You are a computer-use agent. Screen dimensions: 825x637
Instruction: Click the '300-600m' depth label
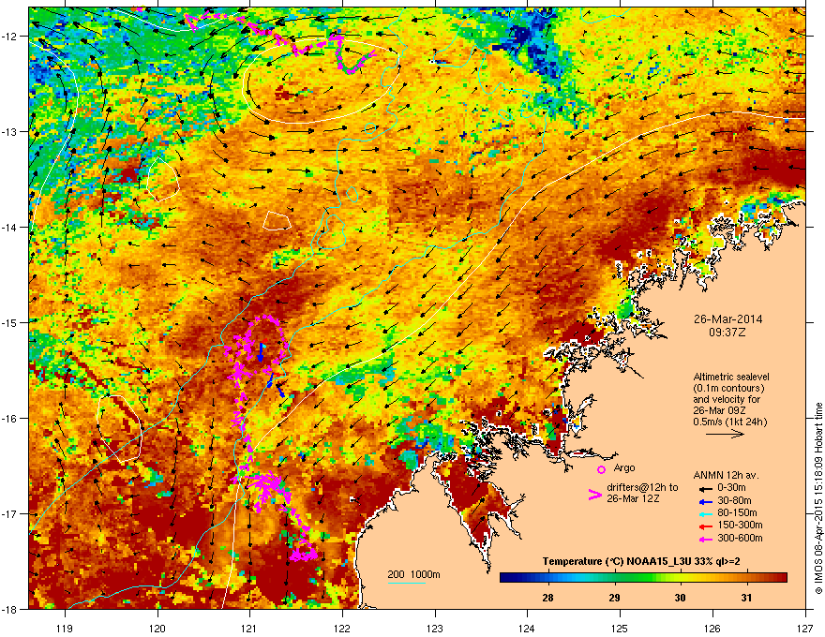740,538
